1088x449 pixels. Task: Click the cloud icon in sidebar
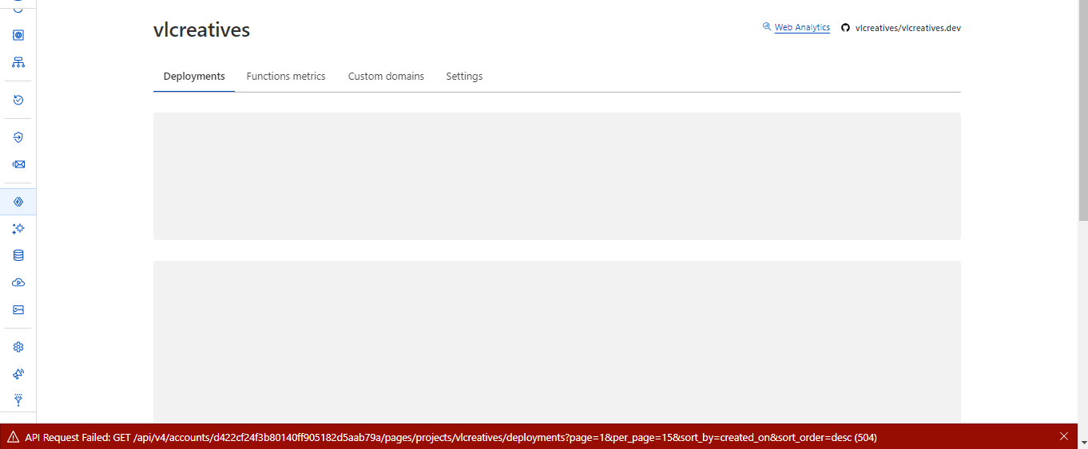(18, 282)
